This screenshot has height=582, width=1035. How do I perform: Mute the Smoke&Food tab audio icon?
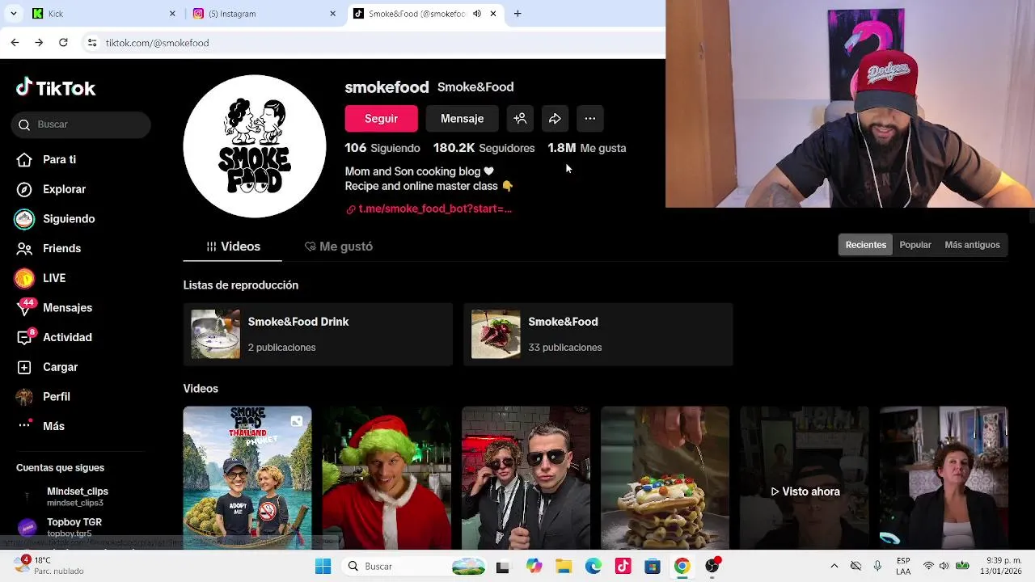[477, 14]
